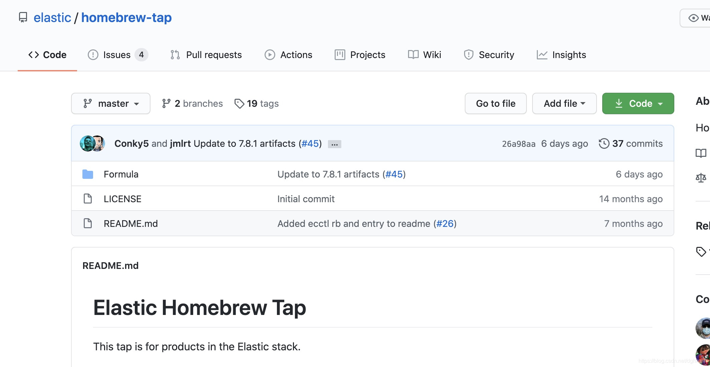View the 2 branches link
Image resolution: width=710 pixels, height=367 pixels.
pyautogui.click(x=193, y=103)
